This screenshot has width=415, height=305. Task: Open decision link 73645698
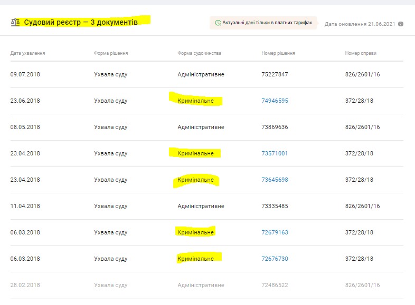(x=275, y=180)
